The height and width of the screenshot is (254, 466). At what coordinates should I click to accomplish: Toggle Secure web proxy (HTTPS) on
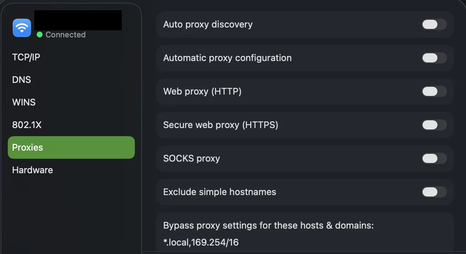point(434,125)
